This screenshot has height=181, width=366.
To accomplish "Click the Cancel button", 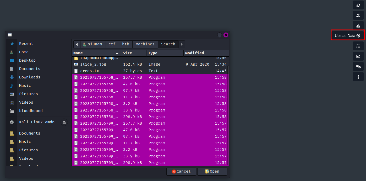I will click(181, 172).
